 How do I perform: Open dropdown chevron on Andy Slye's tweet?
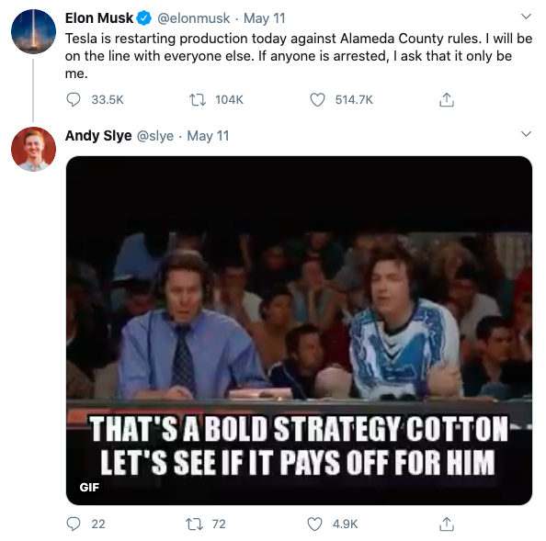[526, 134]
